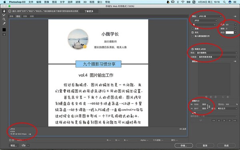Select the Eyedropper tool

[4, 24]
